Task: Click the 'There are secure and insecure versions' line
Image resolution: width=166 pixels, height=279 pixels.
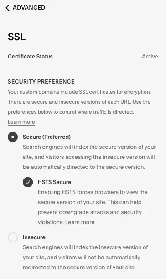Action: (79, 102)
